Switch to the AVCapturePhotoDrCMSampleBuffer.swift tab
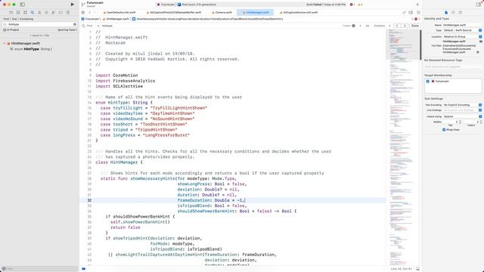 pos(174,13)
